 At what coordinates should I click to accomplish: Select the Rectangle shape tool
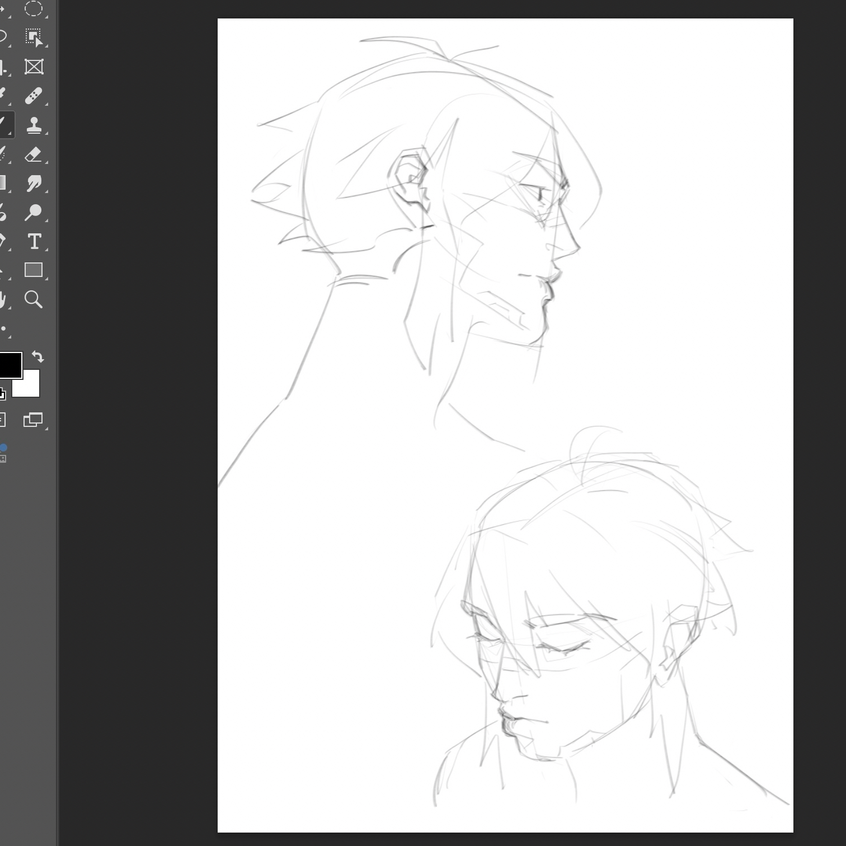(x=34, y=270)
